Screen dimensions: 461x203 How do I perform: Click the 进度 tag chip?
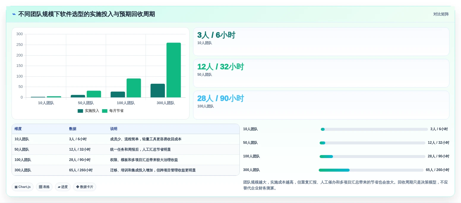63,187
